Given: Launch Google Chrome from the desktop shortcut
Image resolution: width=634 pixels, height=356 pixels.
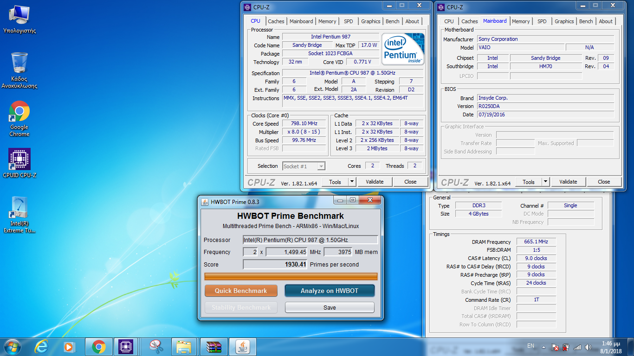Looking at the screenshot, I should coord(19,119).
